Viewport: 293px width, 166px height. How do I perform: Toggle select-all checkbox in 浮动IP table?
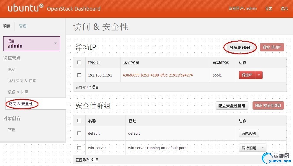[79, 62]
